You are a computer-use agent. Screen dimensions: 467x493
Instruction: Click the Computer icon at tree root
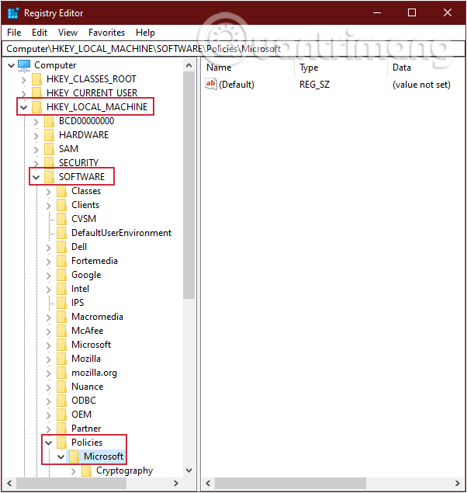tap(24, 65)
